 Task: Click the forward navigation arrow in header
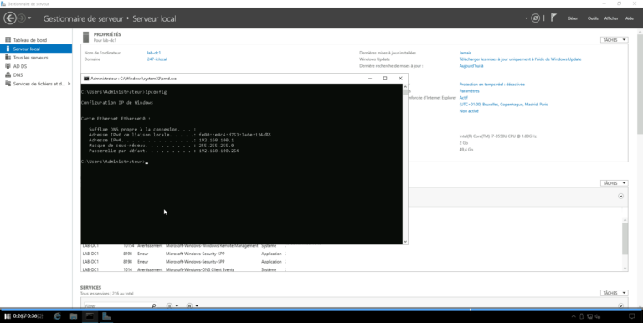tap(21, 18)
